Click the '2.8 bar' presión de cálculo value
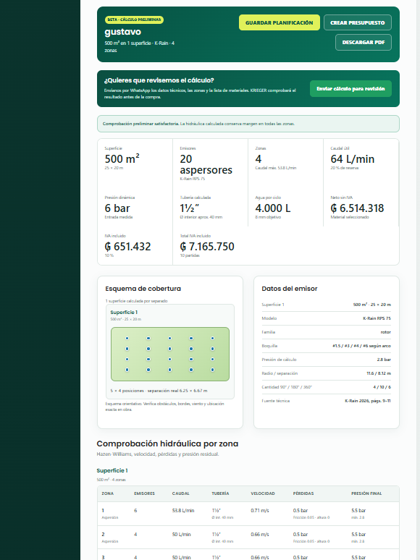This screenshot has width=420, height=560. point(384,360)
